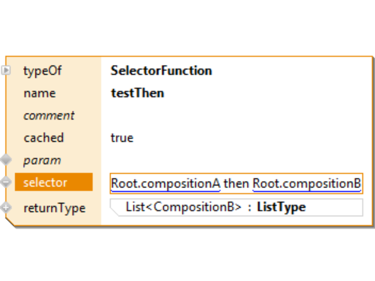Select the comment property label

click(x=49, y=116)
